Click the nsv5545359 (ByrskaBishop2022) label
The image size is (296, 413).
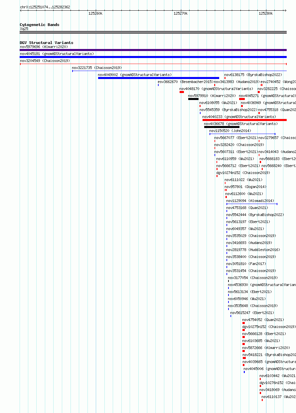click(x=228, y=110)
